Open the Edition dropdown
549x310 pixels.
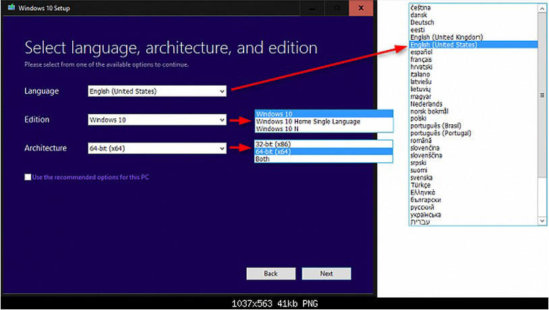[157, 120]
